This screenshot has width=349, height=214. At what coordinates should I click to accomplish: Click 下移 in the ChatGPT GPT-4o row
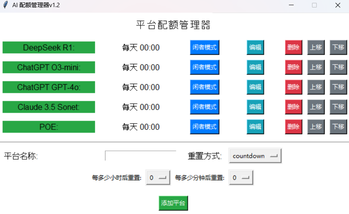pyautogui.click(x=338, y=87)
